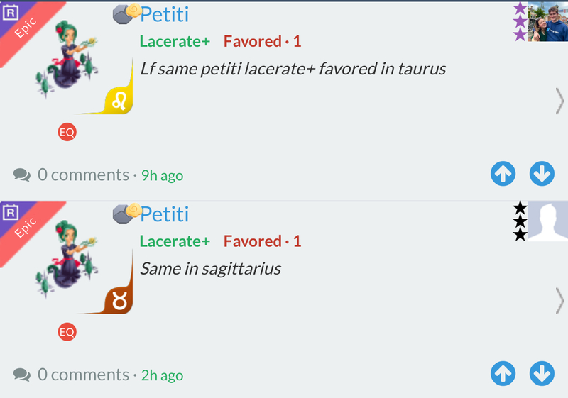View comments on the 2h ago post
This screenshot has height=398, width=568.
point(71,375)
